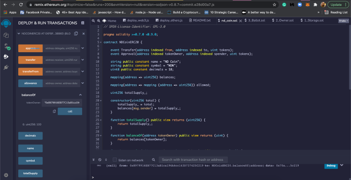351x180 pixels.
Task: Fold the contract NDCoinERC20 code block
Action: click(x=101, y=42)
